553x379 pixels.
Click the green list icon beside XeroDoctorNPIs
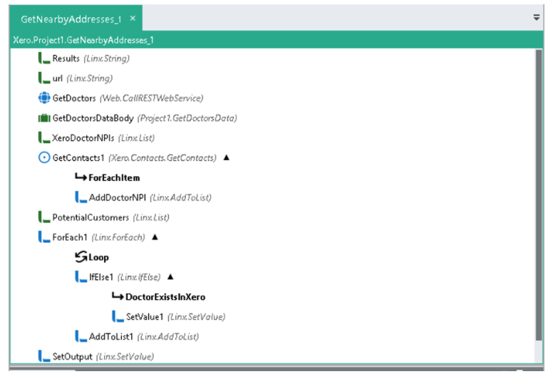[44, 137]
